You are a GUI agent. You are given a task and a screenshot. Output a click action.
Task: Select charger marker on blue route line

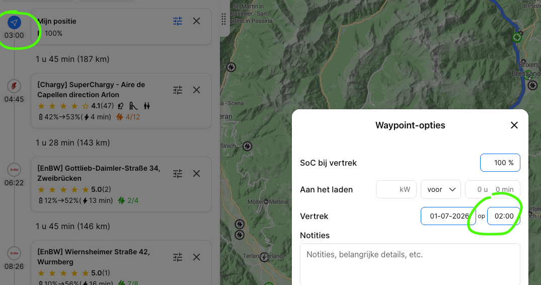pos(517,37)
